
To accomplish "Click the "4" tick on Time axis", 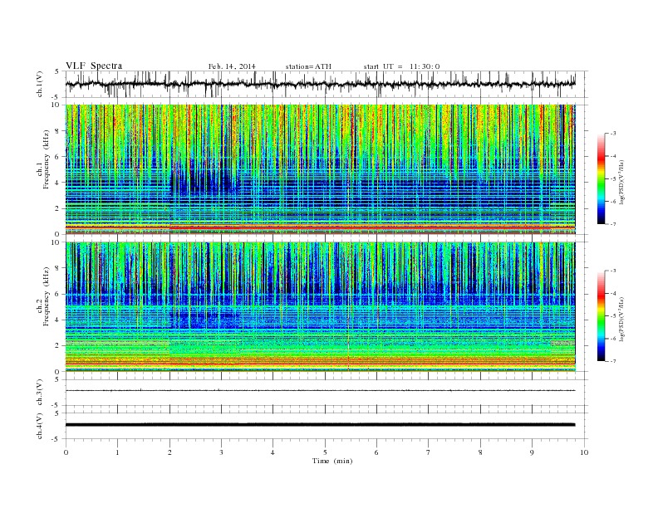I will [x=273, y=452].
